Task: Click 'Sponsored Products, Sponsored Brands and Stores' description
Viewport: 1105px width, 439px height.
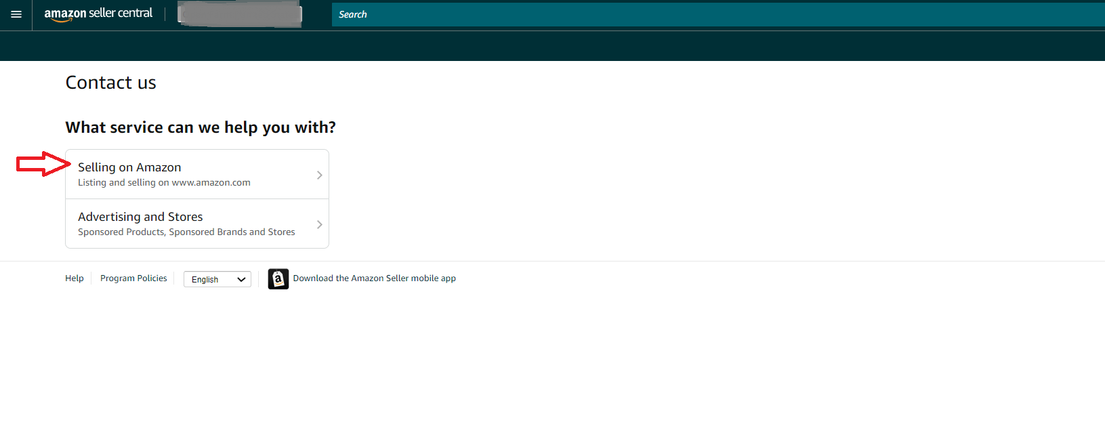Action: (186, 232)
